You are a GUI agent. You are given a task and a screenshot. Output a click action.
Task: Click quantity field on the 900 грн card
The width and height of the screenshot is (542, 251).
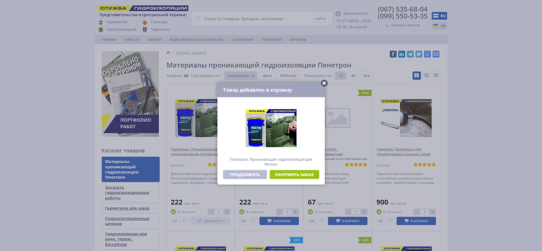[x=424, y=212]
